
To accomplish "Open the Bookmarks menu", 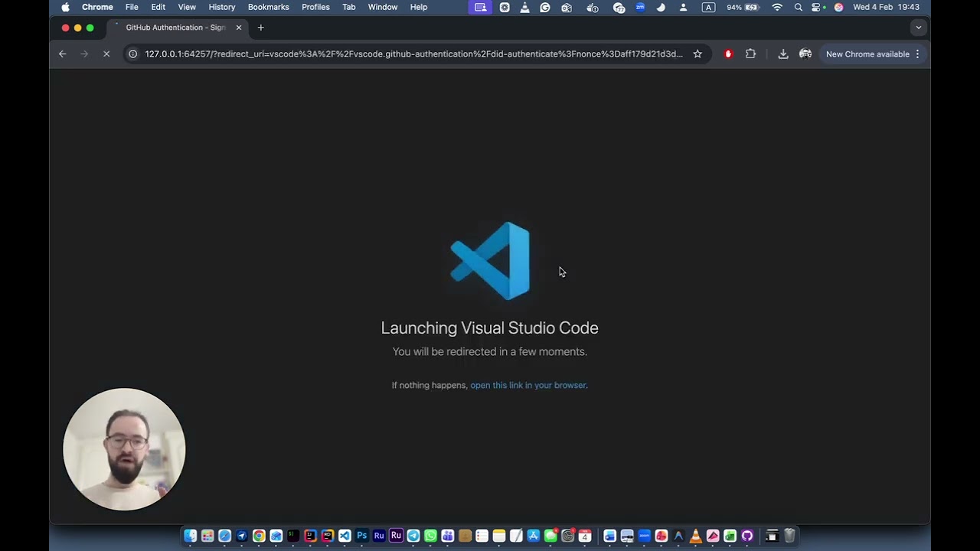I will (269, 7).
